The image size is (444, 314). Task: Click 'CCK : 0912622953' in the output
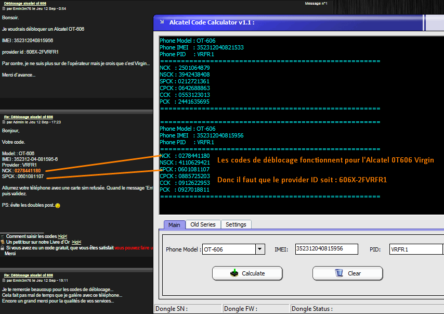(185, 183)
